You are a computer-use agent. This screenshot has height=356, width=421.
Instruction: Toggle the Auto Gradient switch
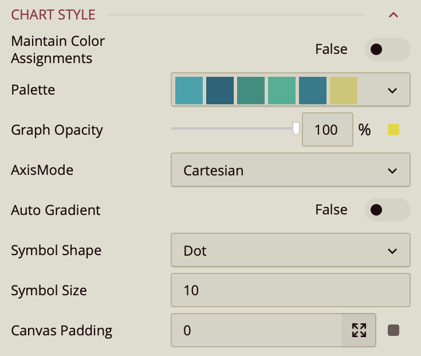(x=387, y=210)
